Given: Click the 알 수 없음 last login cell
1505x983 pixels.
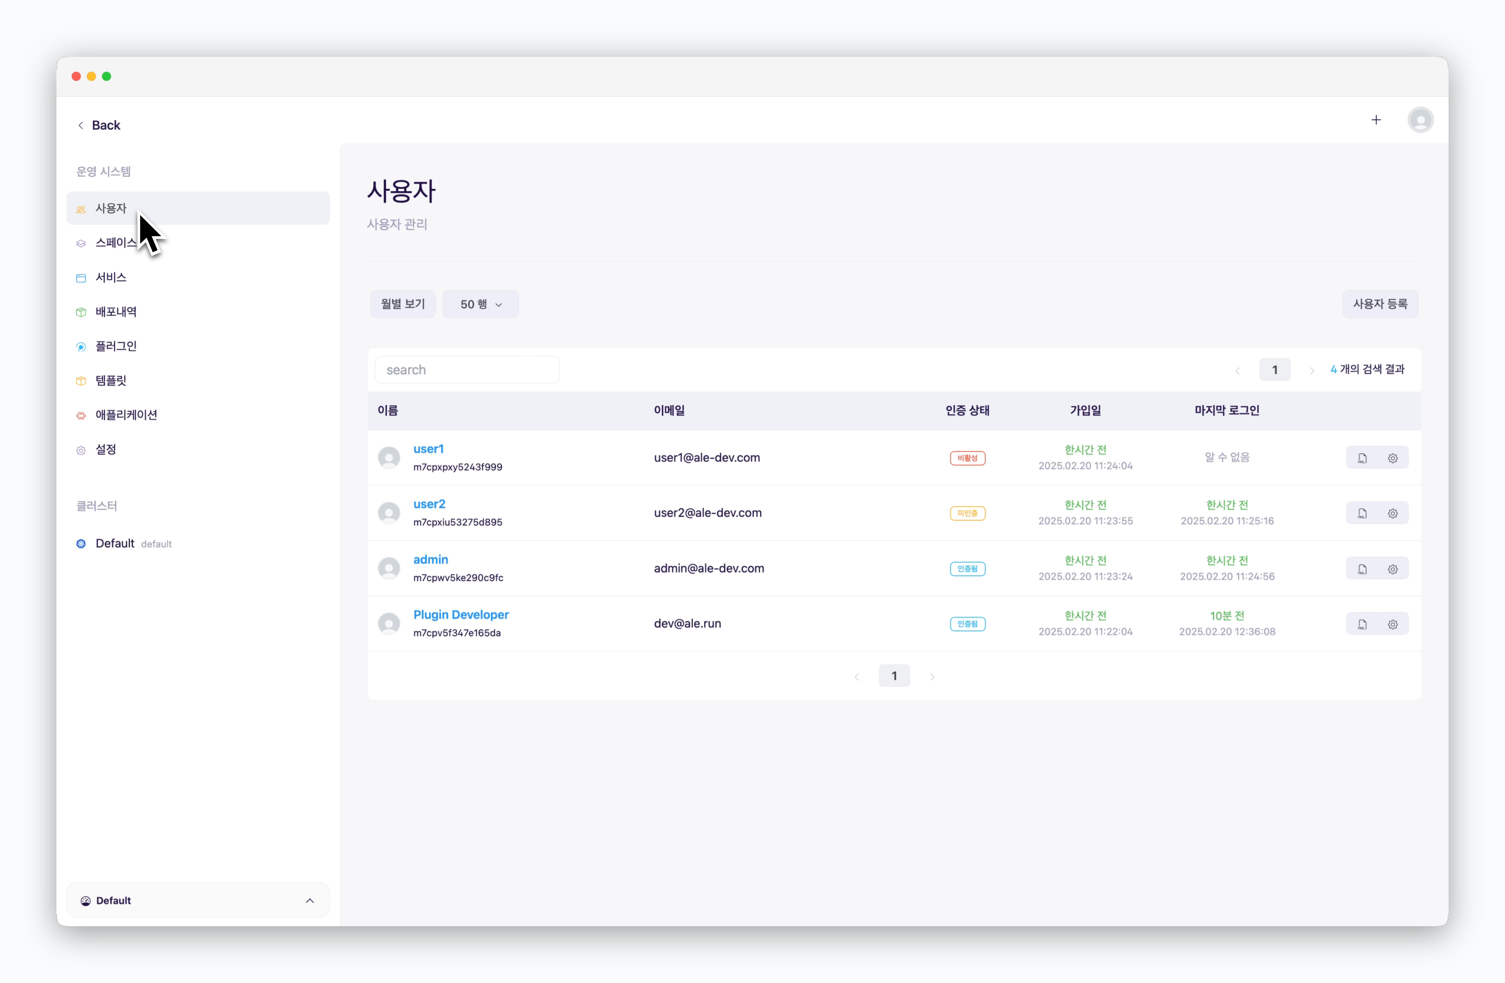Looking at the screenshot, I should click(x=1227, y=457).
